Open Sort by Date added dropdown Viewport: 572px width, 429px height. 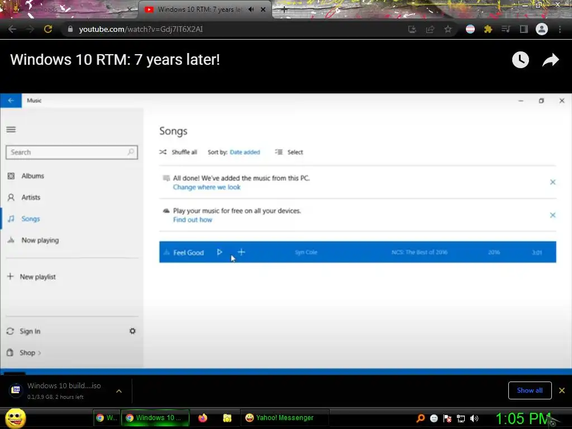click(x=245, y=152)
